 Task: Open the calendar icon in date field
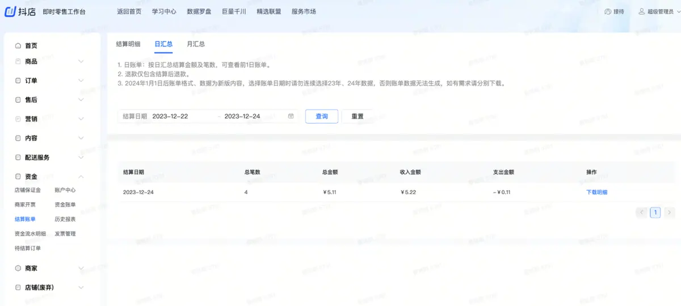(291, 116)
